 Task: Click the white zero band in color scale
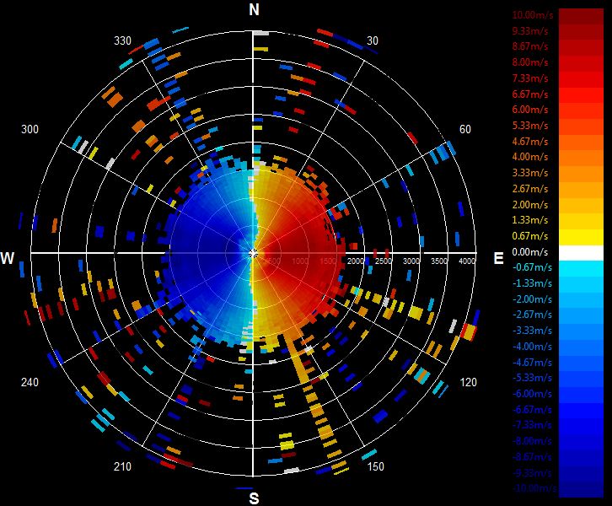(581, 253)
